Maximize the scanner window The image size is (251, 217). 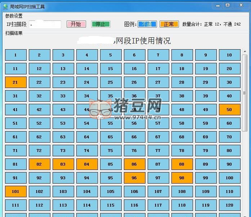(228, 5)
